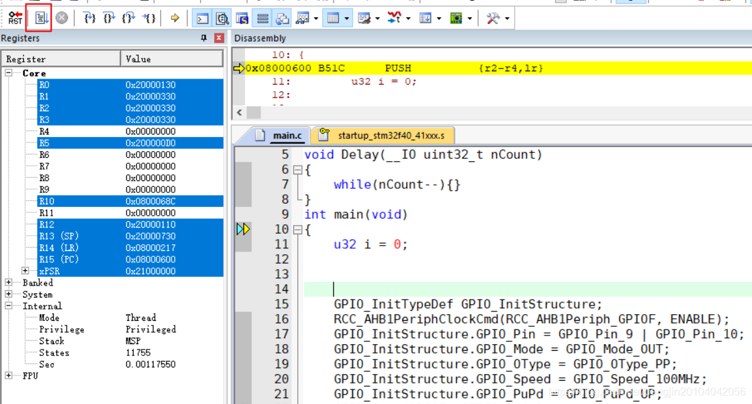Select the R14 (LR) register
Image resolution: width=752 pixels, height=404 pixels.
130,248
